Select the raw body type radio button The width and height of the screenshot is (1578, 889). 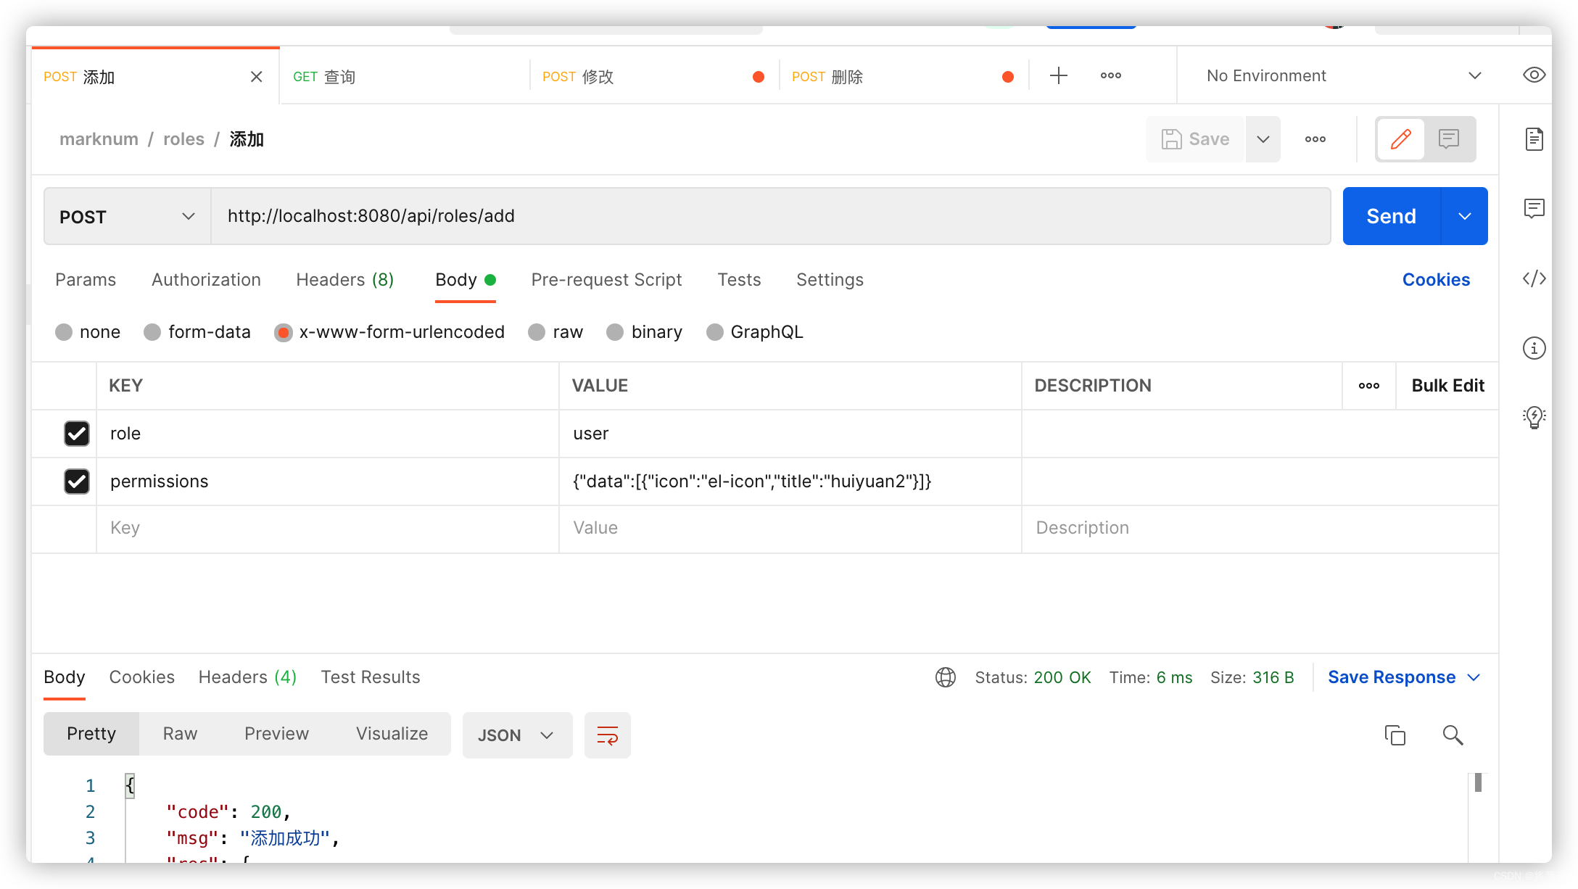coord(537,331)
